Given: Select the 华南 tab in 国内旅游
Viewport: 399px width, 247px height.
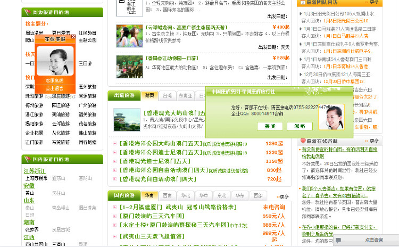Looking at the screenshot, I should click(149, 195).
